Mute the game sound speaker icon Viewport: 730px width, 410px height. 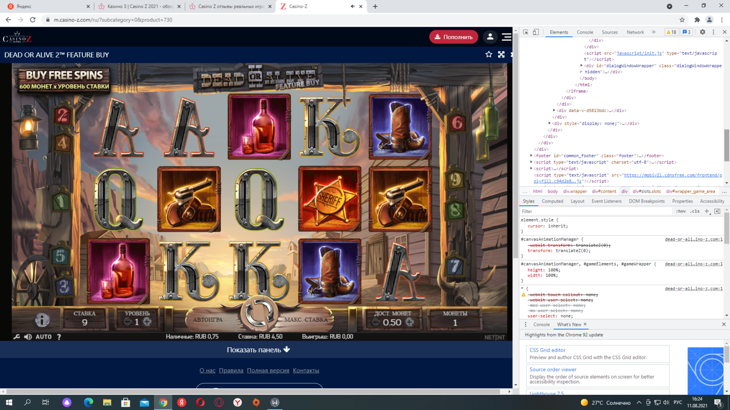(28, 337)
